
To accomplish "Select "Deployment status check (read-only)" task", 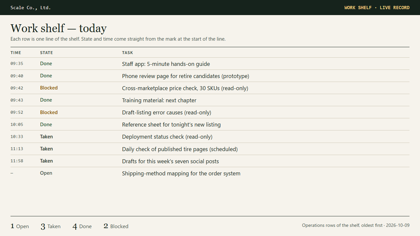I will pyautogui.click(x=167, y=137).
